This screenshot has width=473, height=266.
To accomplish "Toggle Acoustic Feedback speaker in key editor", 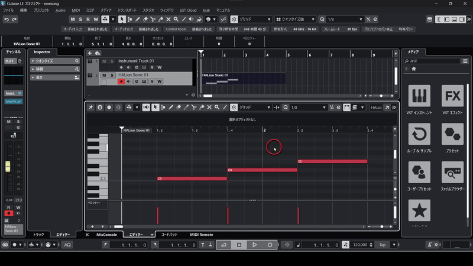I will [146, 108].
